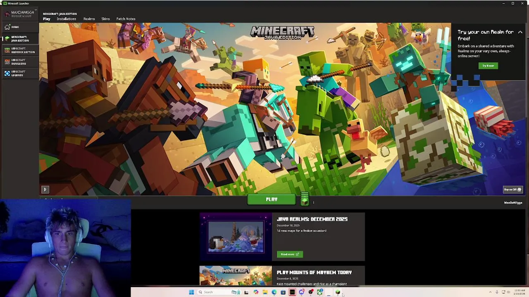
Task: Switch to the Patch Notes tab
Action: coord(126,19)
